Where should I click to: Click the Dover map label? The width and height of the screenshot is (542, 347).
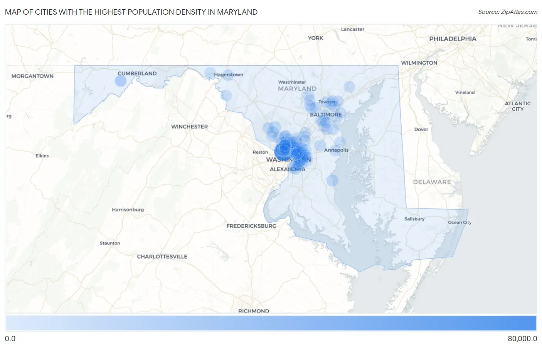421,129
